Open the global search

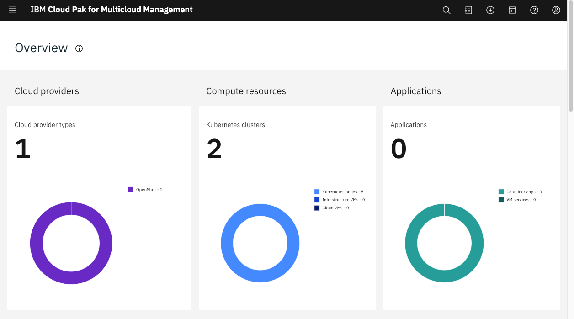tap(446, 10)
